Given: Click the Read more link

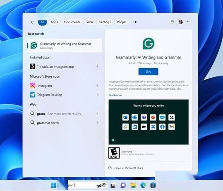Looking at the screenshot, I should pos(115,95).
